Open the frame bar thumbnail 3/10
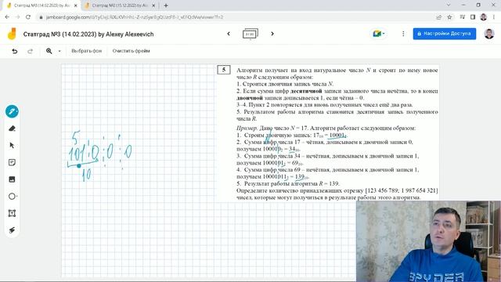 coord(250,34)
